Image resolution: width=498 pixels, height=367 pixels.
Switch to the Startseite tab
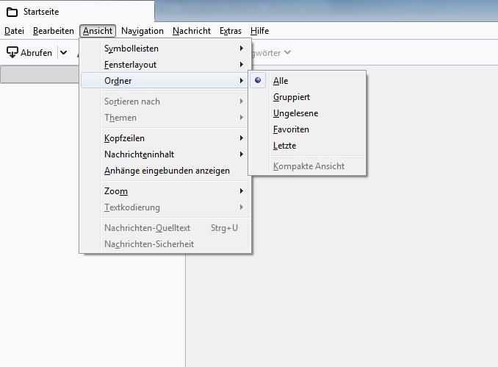pyautogui.click(x=73, y=12)
